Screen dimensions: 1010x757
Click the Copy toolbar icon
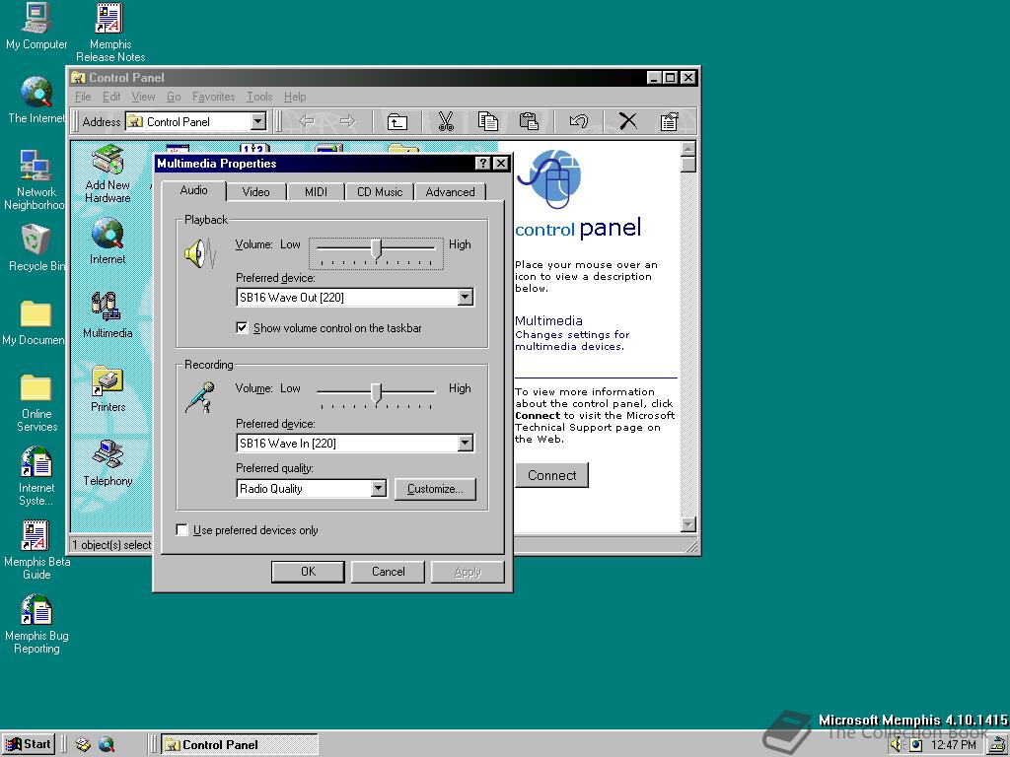(x=487, y=121)
